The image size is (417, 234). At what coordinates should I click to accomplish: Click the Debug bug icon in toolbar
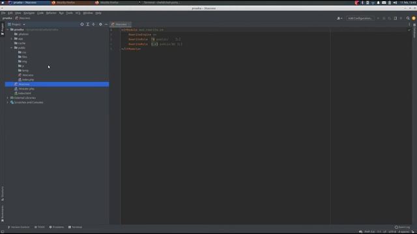384,18
